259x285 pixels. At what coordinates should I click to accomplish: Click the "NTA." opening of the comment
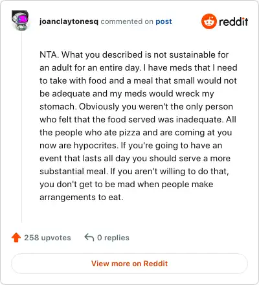pyautogui.click(x=49, y=54)
